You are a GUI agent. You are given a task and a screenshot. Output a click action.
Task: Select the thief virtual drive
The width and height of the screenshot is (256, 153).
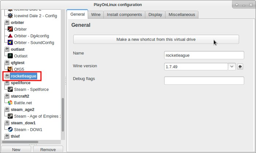(x=15, y=136)
